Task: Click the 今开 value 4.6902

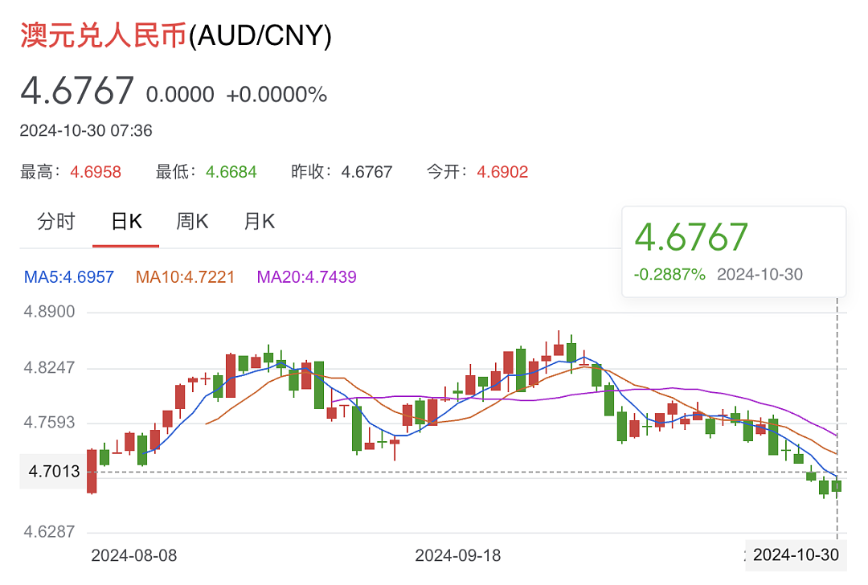Action: [502, 172]
